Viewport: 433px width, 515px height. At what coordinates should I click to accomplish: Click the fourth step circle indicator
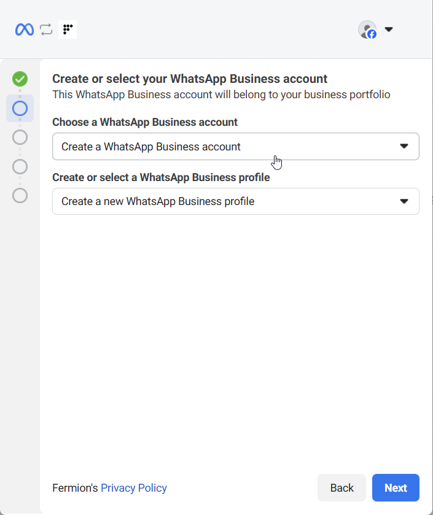(20, 166)
